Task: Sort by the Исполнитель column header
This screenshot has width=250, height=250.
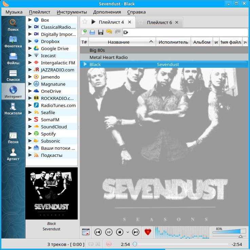Action: pyautogui.click(x=173, y=42)
